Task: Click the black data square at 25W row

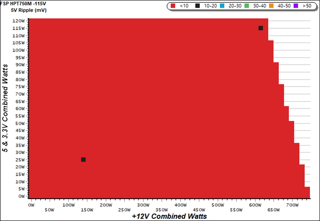Action: click(83, 160)
